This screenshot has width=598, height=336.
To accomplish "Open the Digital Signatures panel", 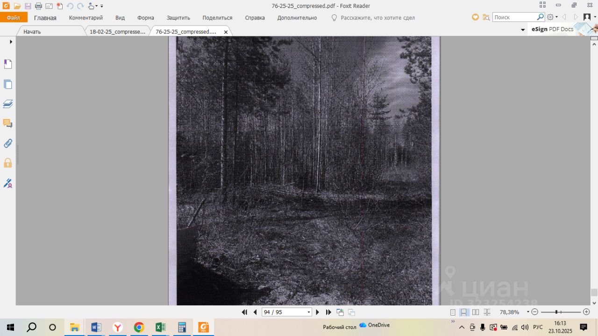I will [8, 183].
